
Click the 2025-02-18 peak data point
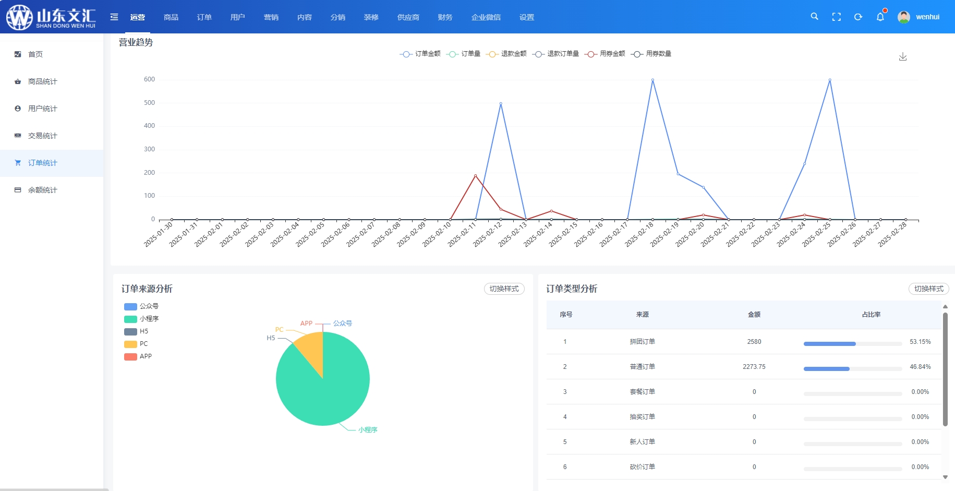[652, 80]
